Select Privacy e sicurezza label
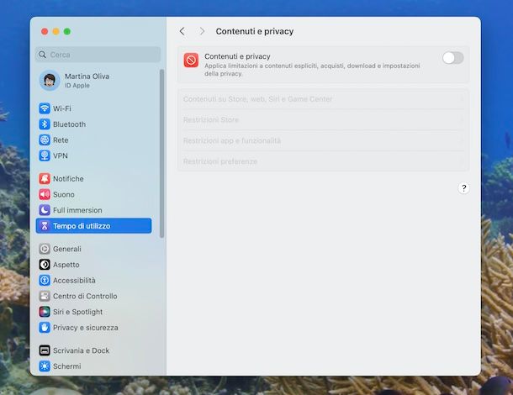This screenshot has height=395, width=513. [86, 327]
